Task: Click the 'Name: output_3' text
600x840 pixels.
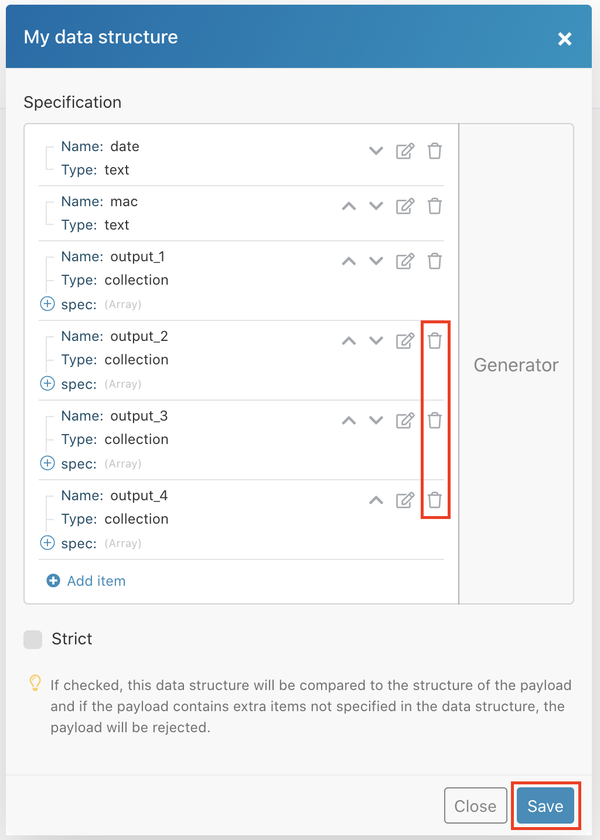Action: click(114, 416)
